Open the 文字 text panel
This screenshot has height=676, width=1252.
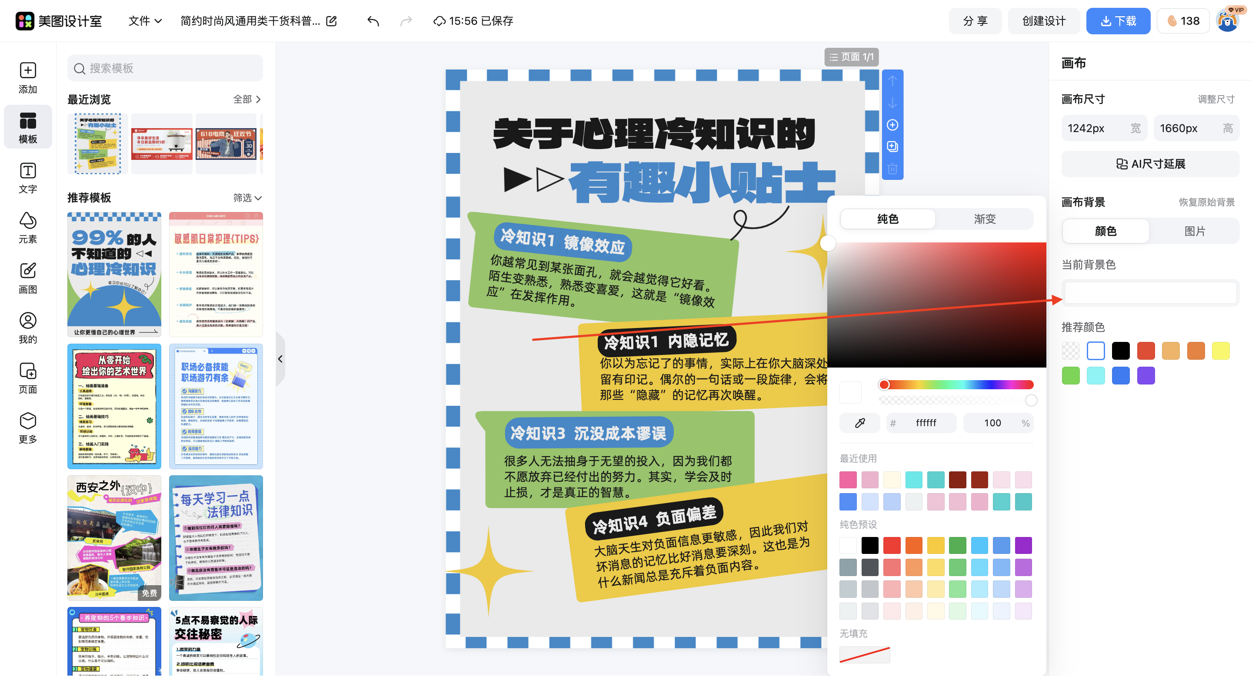tap(28, 178)
